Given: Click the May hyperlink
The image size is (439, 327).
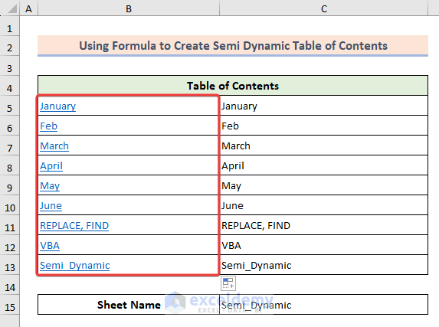Looking at the screenshot, I should click(x=50, y=186).
